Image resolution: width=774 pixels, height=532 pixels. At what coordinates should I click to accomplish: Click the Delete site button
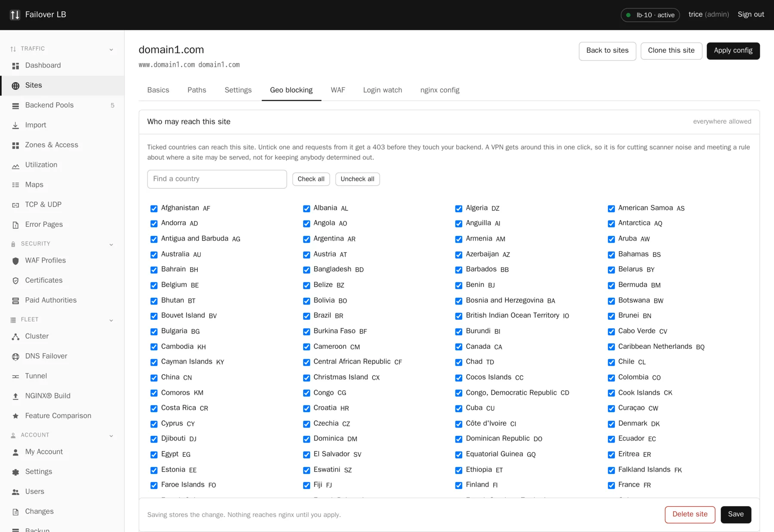(690, 514)
